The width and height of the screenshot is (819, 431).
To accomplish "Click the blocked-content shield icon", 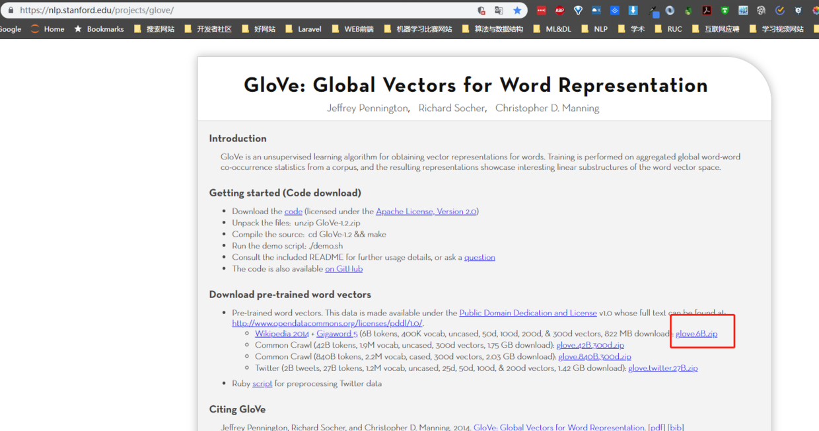I will [481, 11].
